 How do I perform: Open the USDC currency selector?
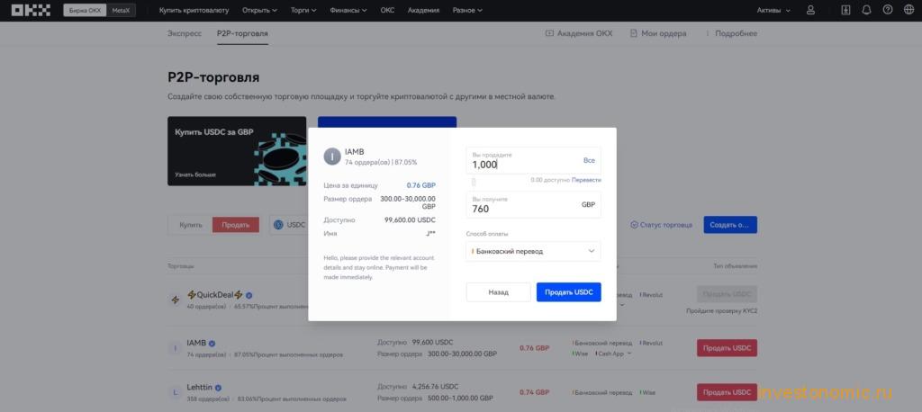click(x=291, y=225)
